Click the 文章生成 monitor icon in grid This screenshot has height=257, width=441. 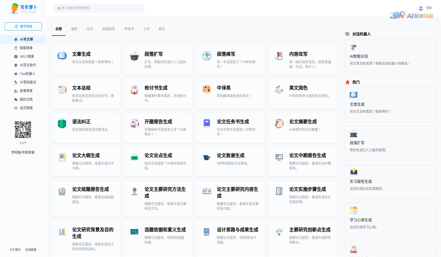click(x=62, y=56)
